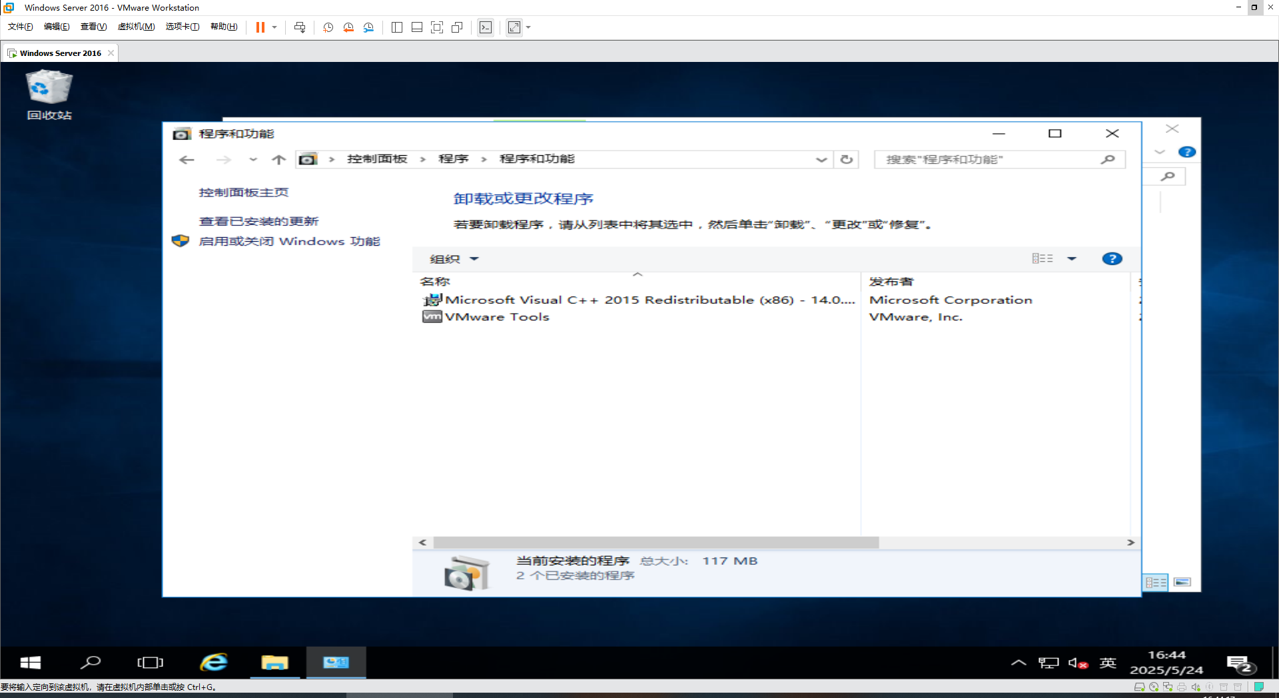Open Task View on the taskbar
Image resolution: width=1279 pixels, height=698 pixels.
point(150,663)
